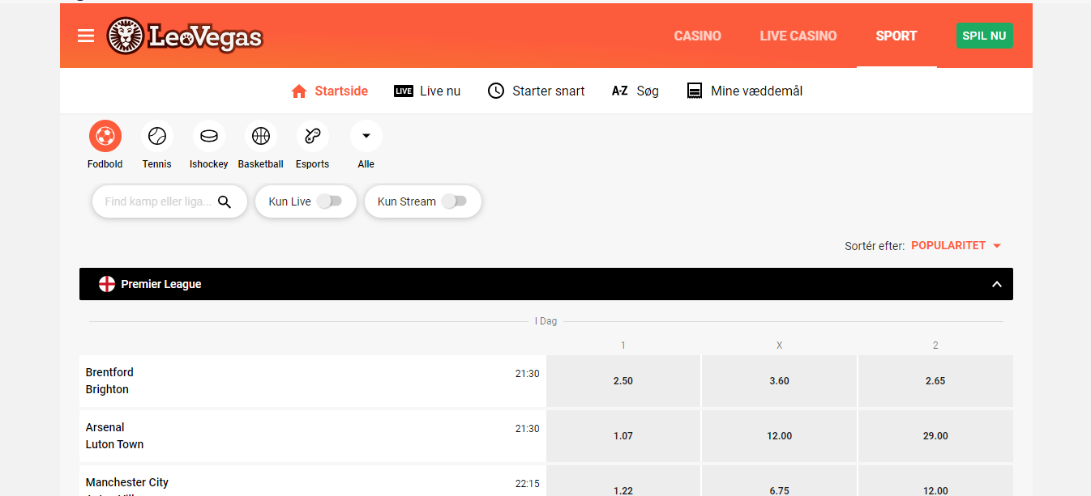Click the SPIL NU button

click(985, 36)
